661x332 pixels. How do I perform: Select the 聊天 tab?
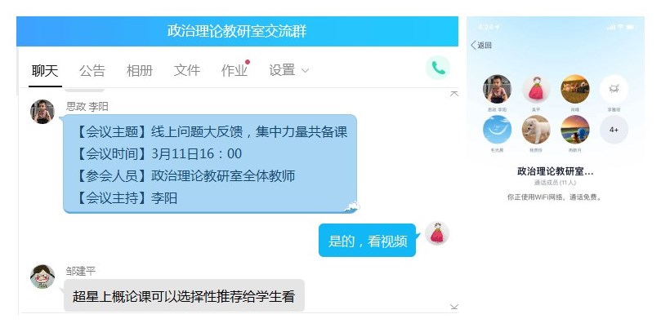(x=45, y=71)
